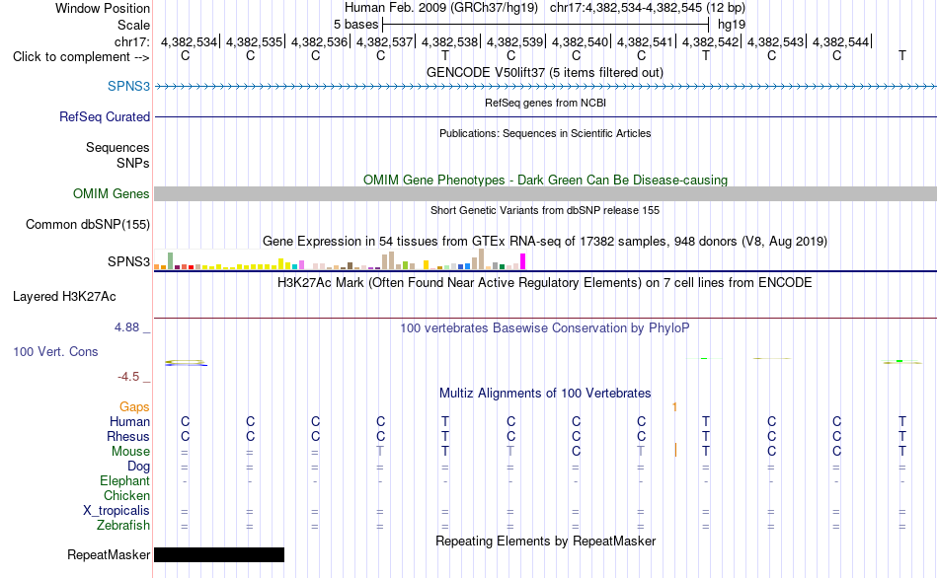Screen dimensions: 938x578
Task: Click the bright red GTEx expression bar
Action: pos(191,267)
